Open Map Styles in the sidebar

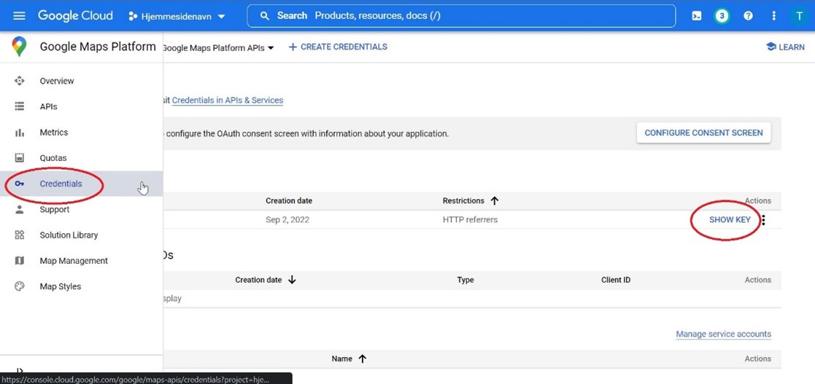pos(81,286)
